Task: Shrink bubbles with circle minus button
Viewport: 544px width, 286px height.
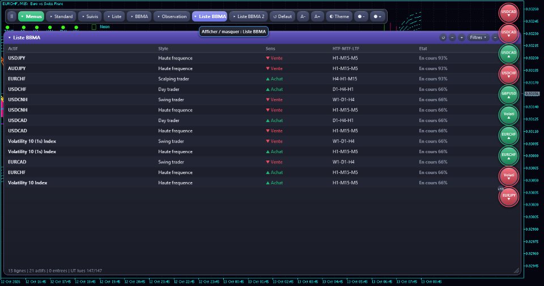Action: [361, 16]
